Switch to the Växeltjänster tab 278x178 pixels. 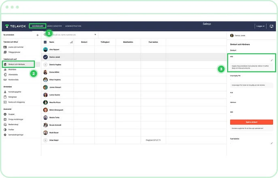click(54, 26)
